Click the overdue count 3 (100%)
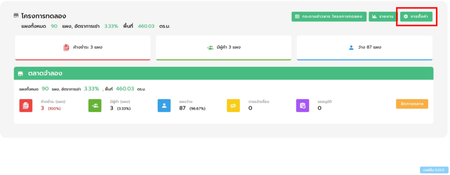Image resolution: width=450 pixels, height=175 pixels. click(x=51, y=108)
